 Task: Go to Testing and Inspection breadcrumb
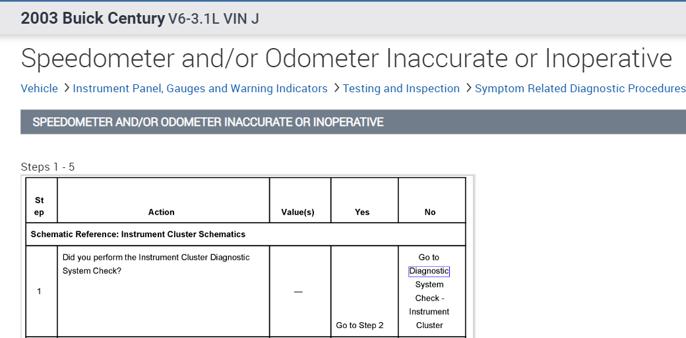point(401,88)
